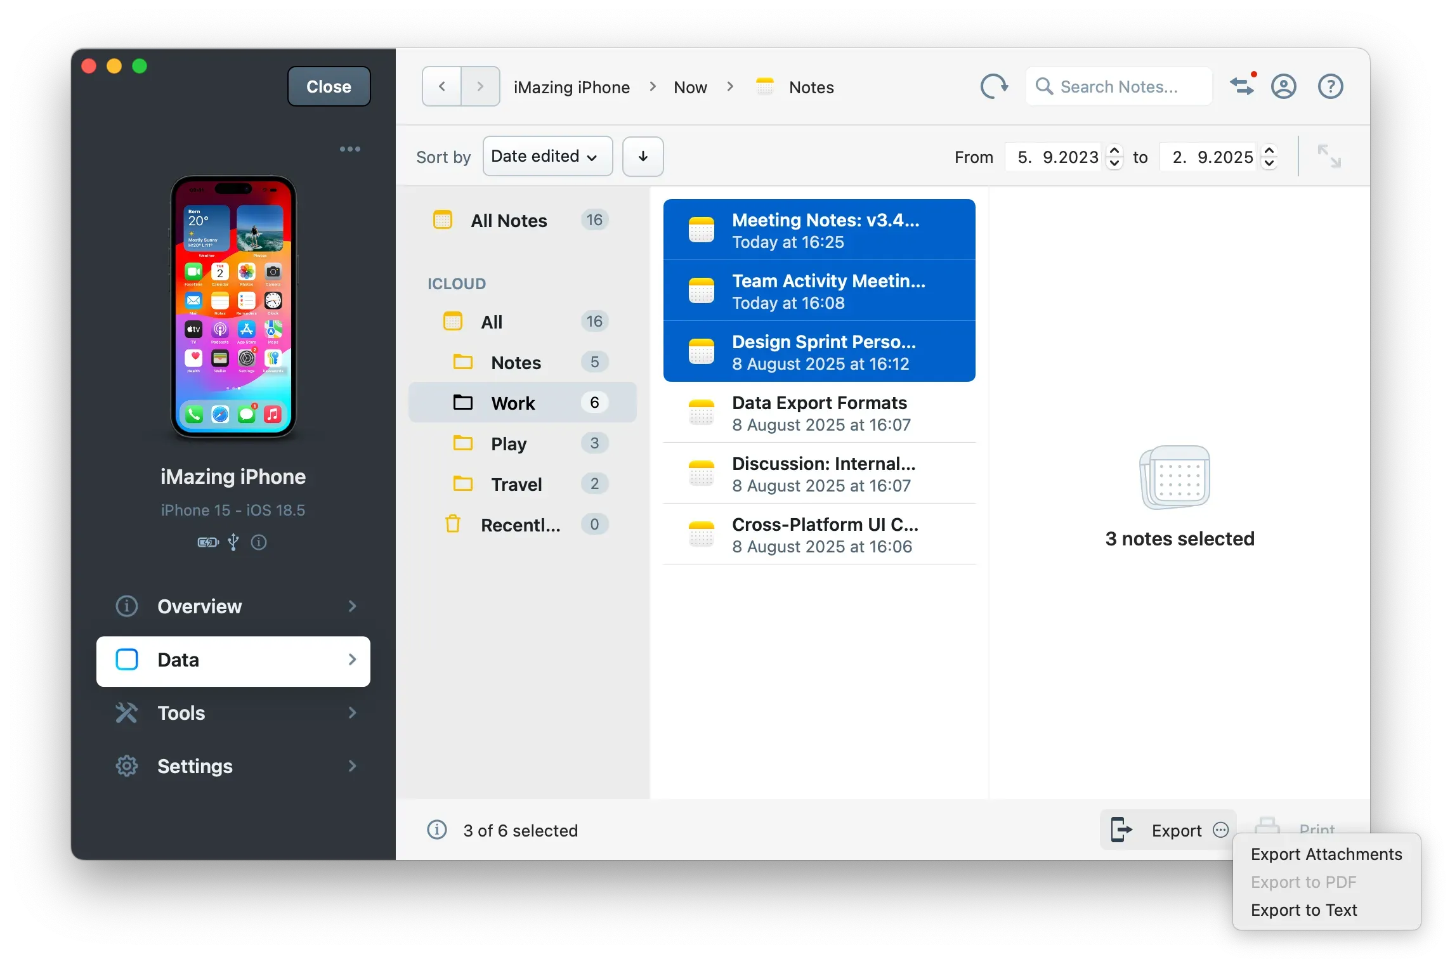Select 'Export to Text' from the menu
The width and height of the screenshot is (1450, 964).
(1303, 909)
